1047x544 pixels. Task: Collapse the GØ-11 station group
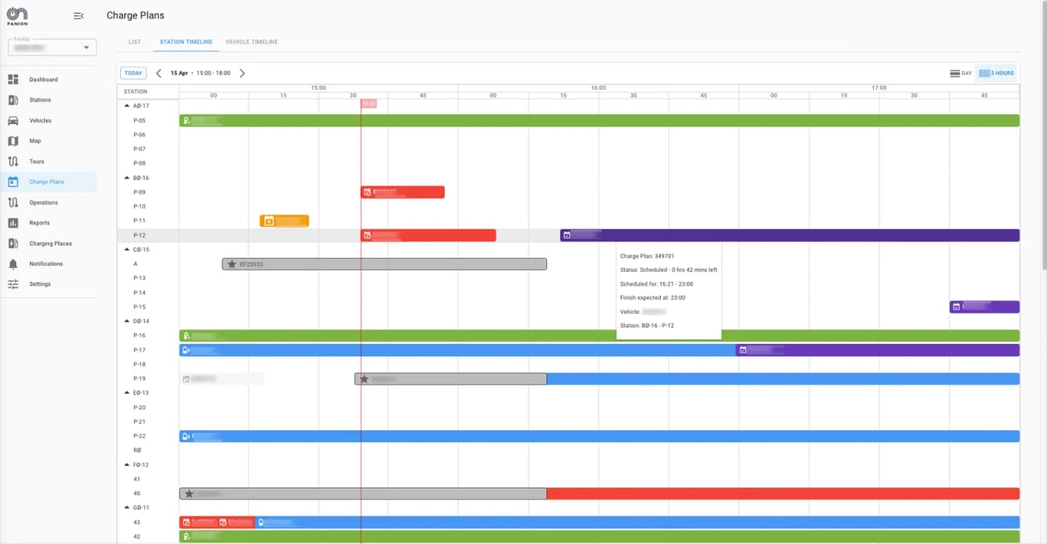(x=127, y=507)
